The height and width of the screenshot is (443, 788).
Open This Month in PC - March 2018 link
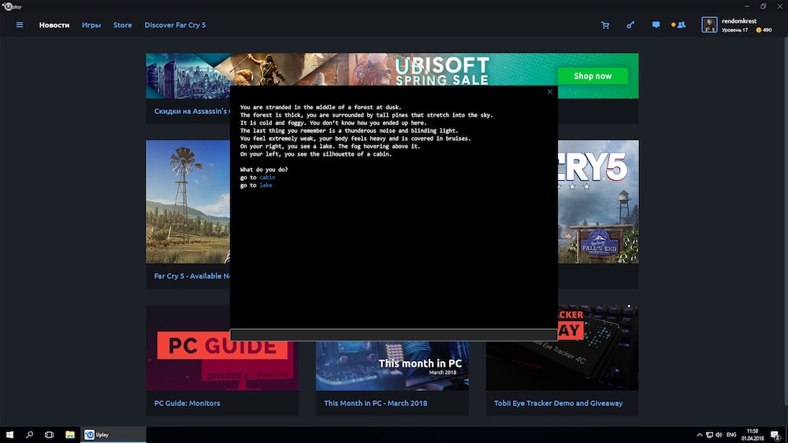click(x=375, y=403)
